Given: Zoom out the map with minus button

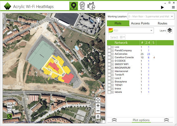Looking at the screenshot, I should click(98, 111).
